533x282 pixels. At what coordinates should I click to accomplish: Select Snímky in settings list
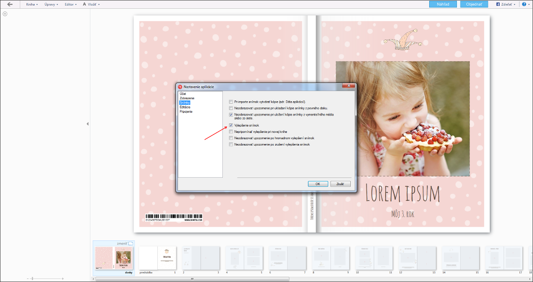(x=185, y=102)
